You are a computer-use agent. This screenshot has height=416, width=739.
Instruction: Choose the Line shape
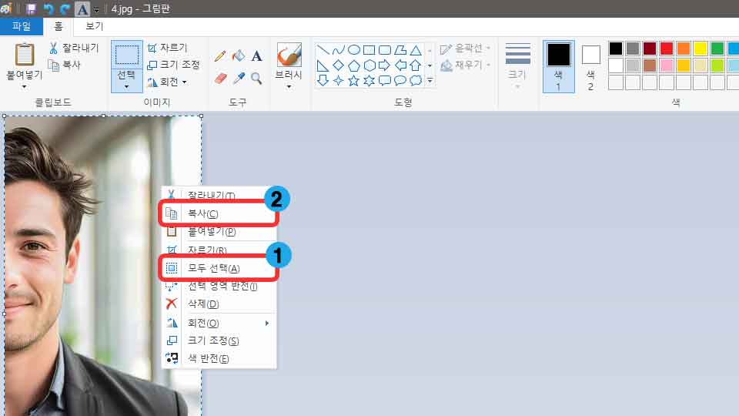coord(323,50)
